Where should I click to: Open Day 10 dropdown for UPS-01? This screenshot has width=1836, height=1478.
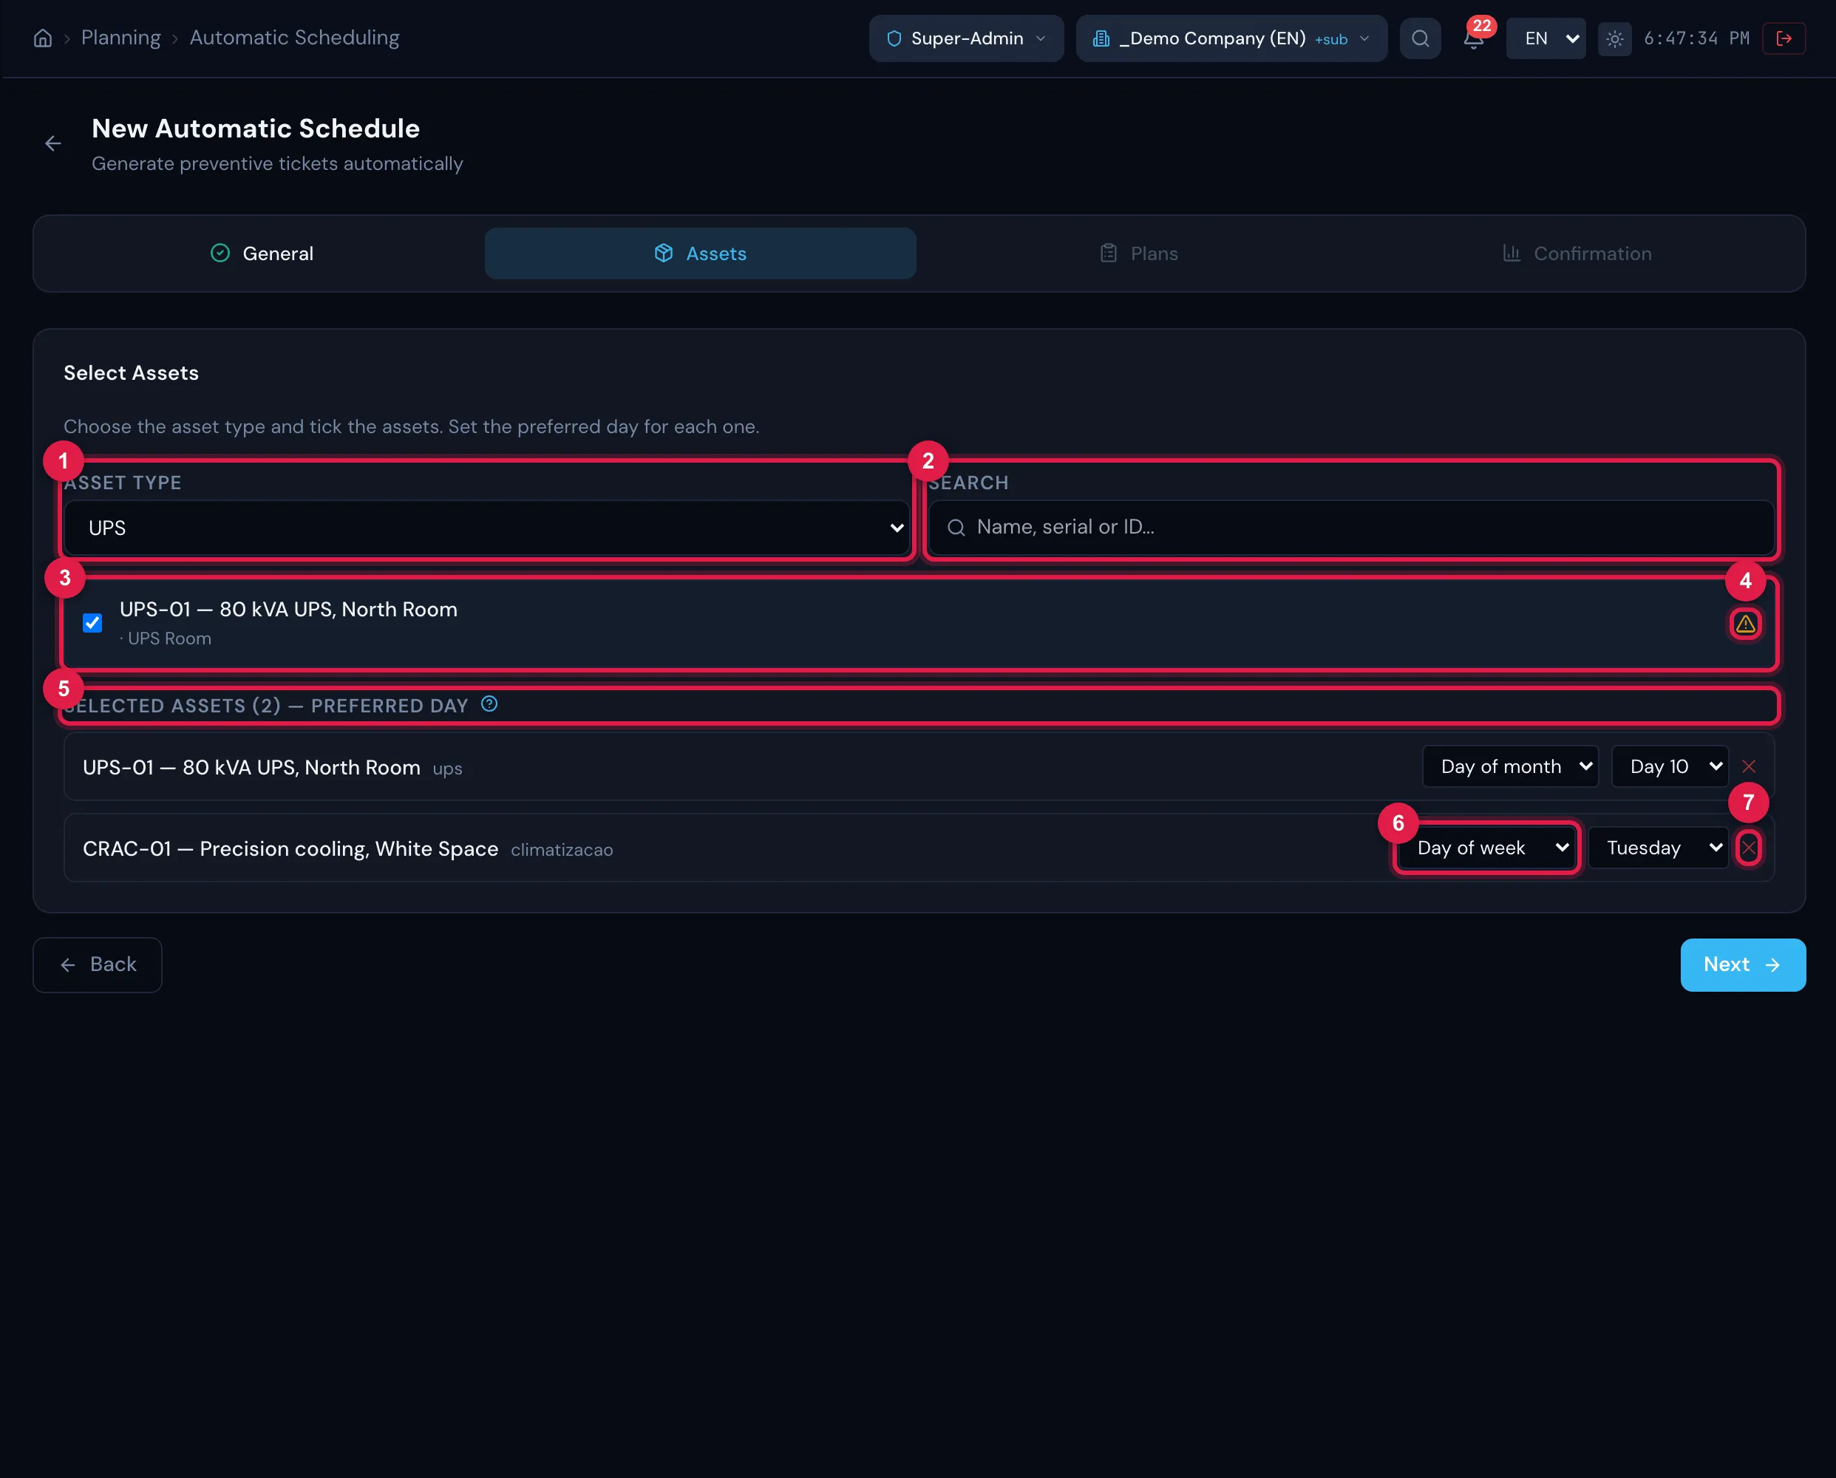[x=1669, y=766]
